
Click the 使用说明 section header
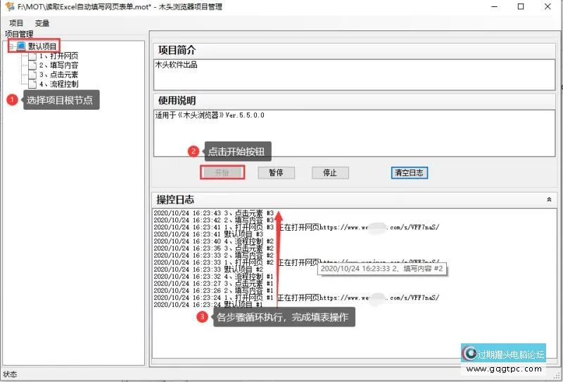click(x=354, y=101)
